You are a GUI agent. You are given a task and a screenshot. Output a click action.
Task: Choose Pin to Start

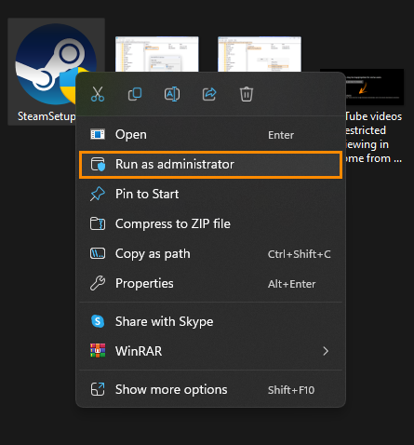click(x=211, y=195)
